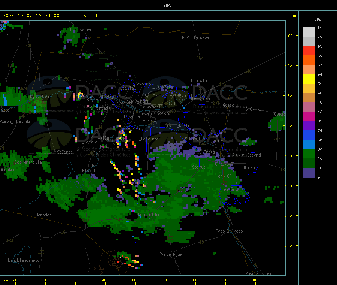Click the R_Padre place label
The height and width of the screenshot is (285, 337).
(x=215, y=140)
